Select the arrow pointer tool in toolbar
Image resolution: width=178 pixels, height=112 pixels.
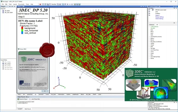63,4
